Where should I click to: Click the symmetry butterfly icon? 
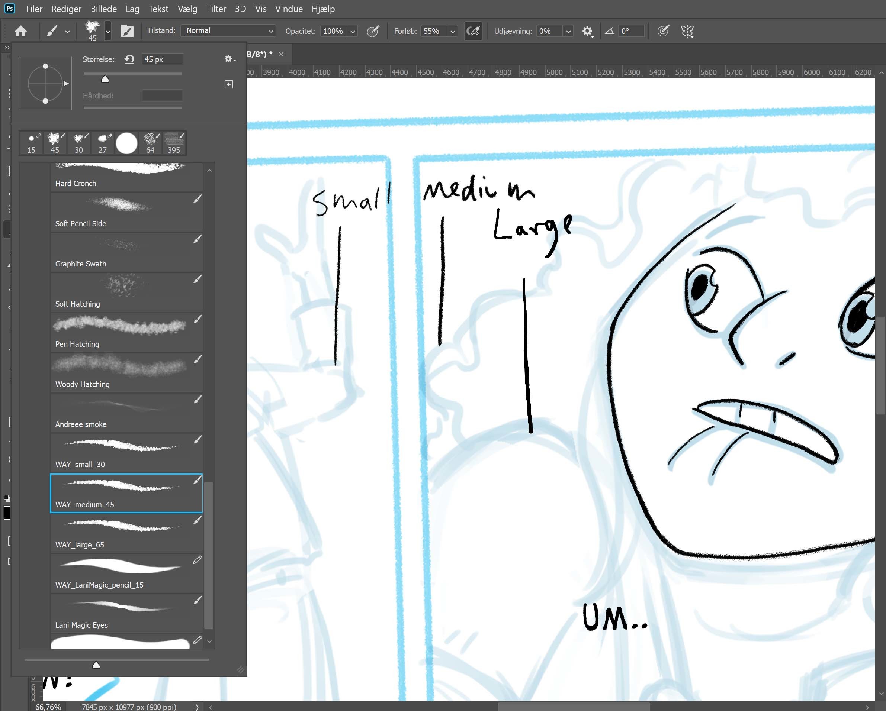pos(687,31)
